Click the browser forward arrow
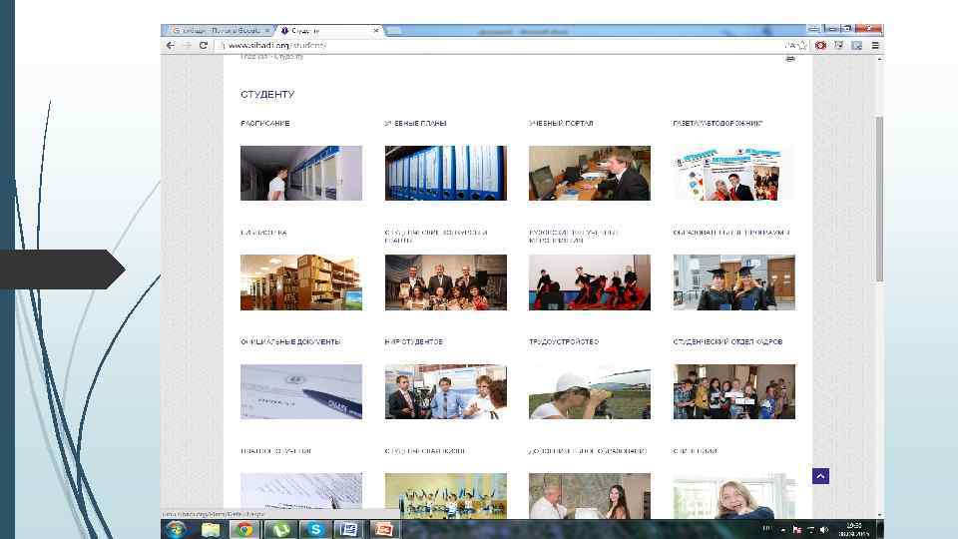The image size is (958, 539). (x=187, y=45)
